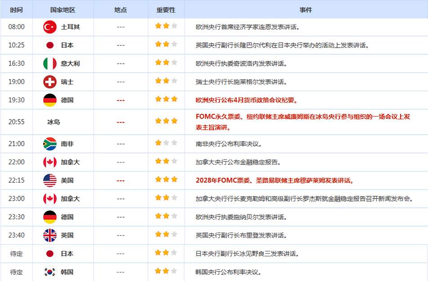Click the Italy flag icon
Image resolution: width=428 pixels, height=281 pixels.
[x=50, y=63]
